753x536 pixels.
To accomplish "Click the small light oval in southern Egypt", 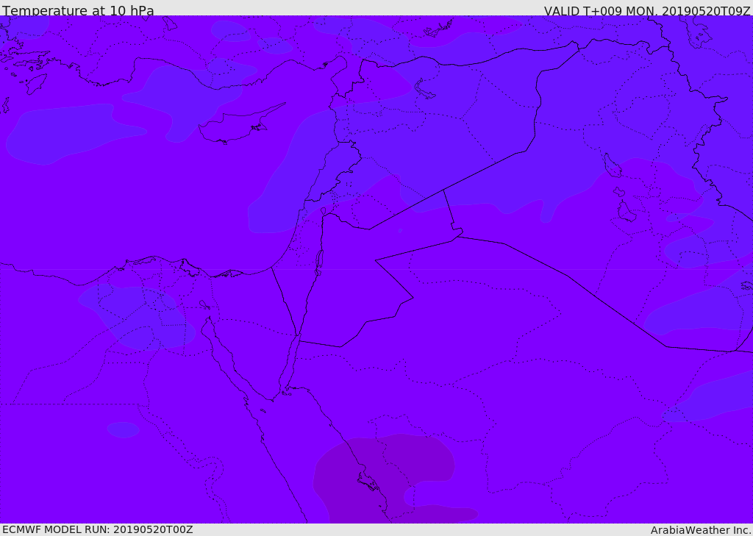I will 124,430.
